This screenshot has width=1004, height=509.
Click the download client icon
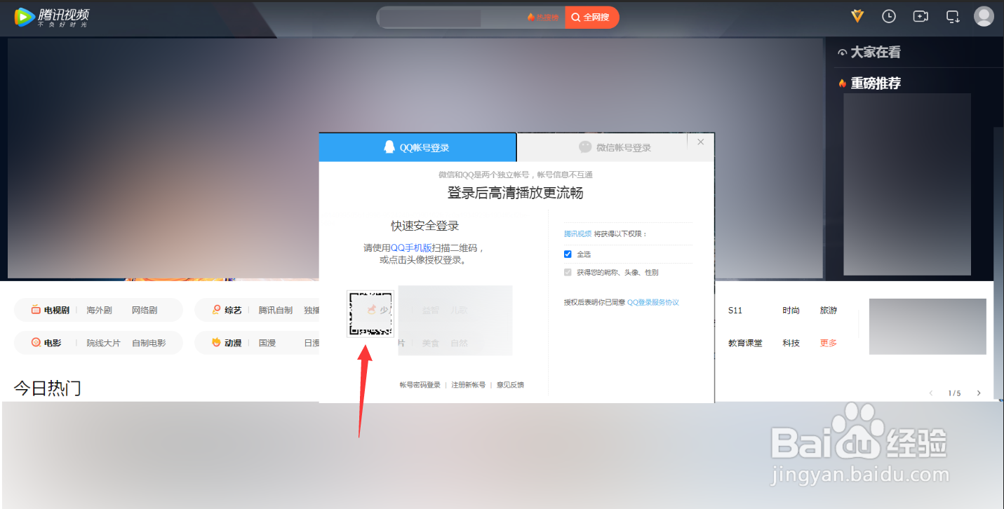click(x=953, y=16)
